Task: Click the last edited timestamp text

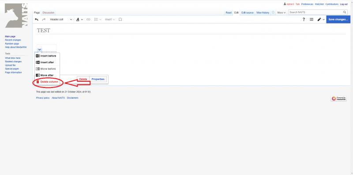Action: (64, 92)
